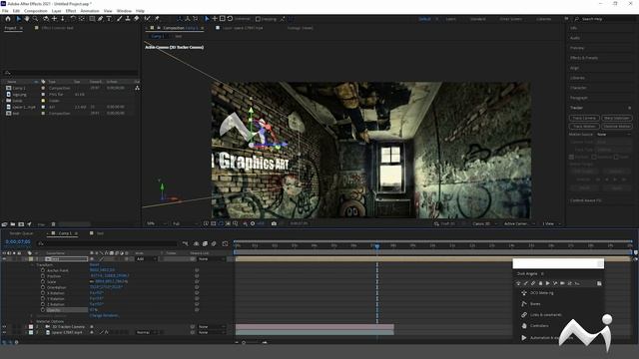Switch to the Render Queue tab
The image size is (639, 359).
(x=21, y=233)
